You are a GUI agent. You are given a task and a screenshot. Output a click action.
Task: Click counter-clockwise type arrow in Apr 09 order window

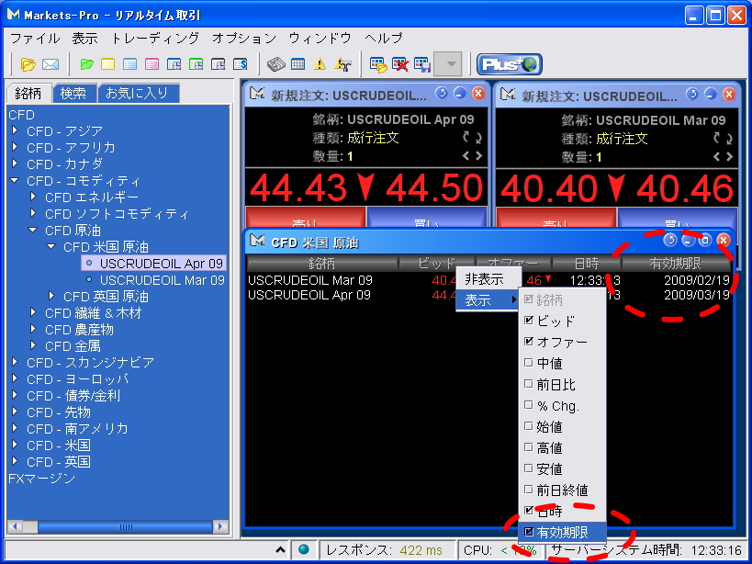coord(466,138)
